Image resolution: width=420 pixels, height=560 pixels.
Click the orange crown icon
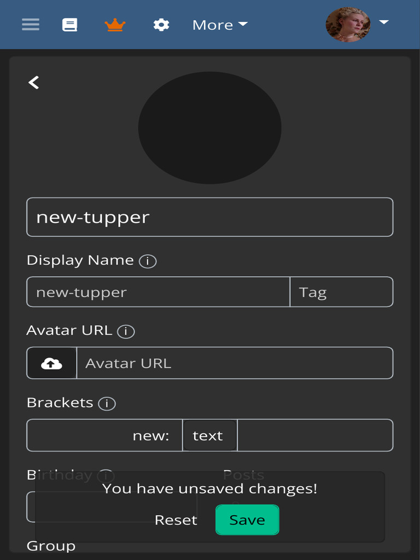coord(115,25)
